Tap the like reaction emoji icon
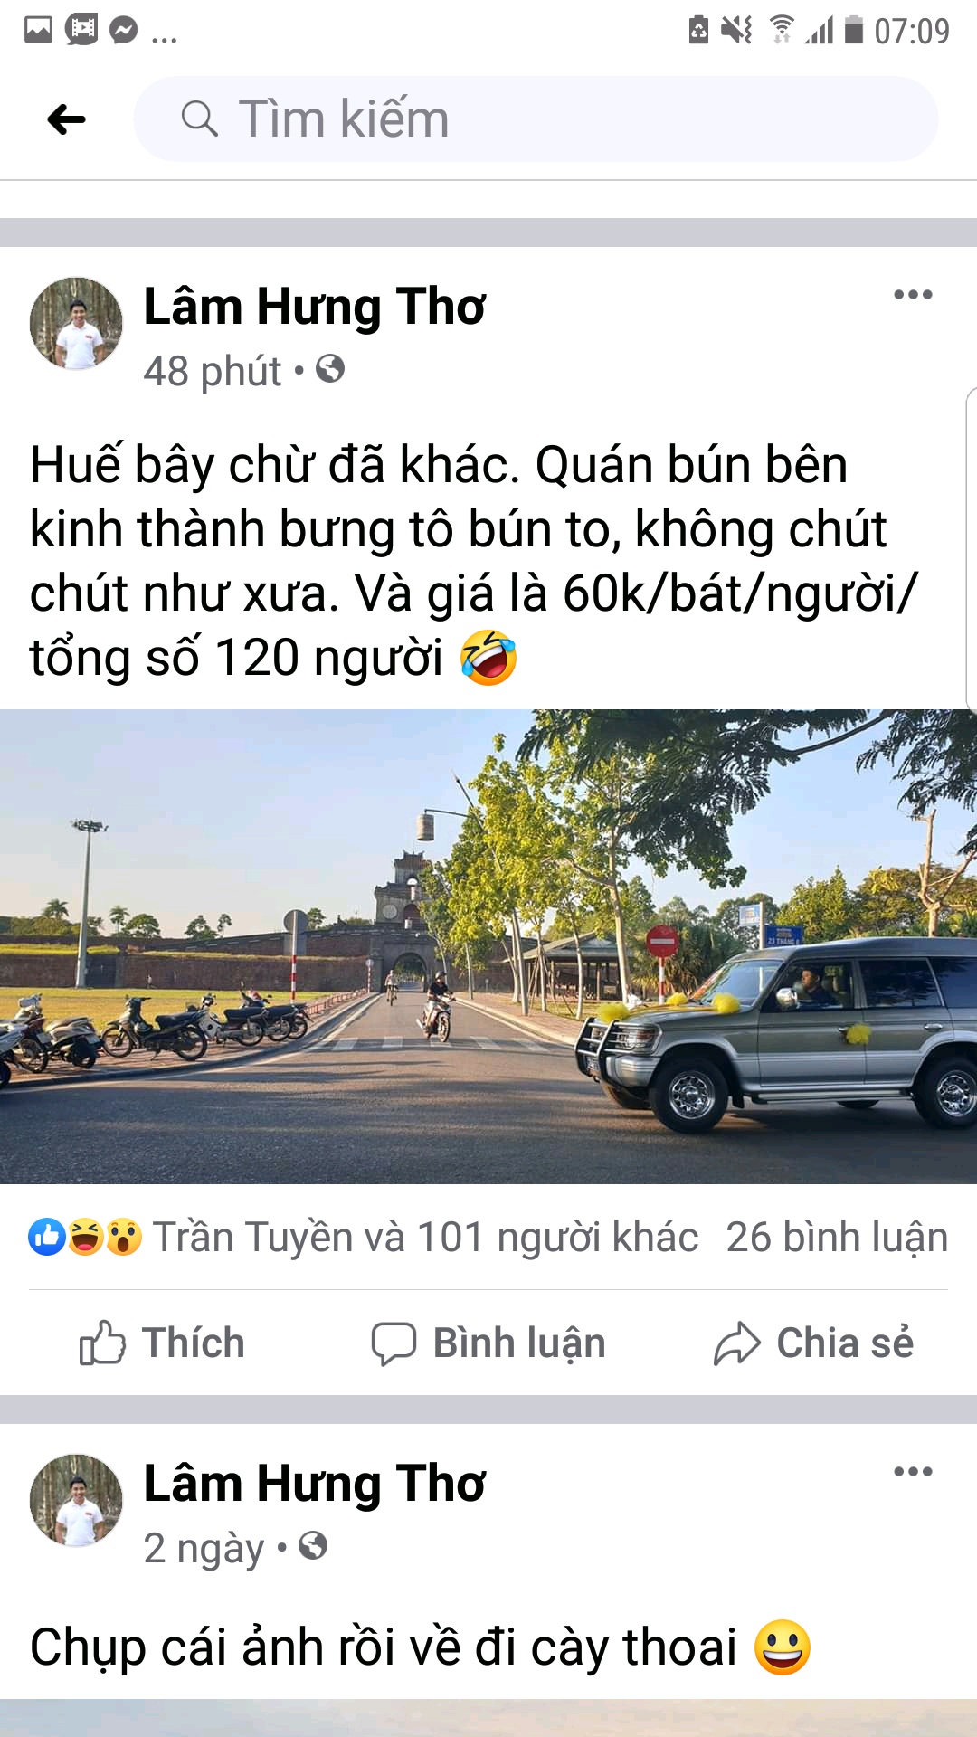 [x=47, y=1237]
